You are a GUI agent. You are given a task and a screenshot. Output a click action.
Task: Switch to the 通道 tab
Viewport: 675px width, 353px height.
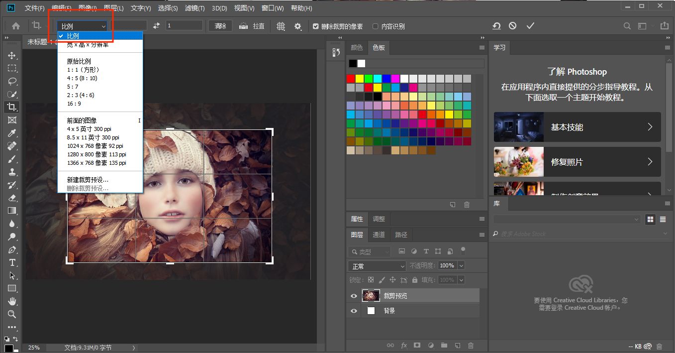pyautogui.click(x=379, y=235)
